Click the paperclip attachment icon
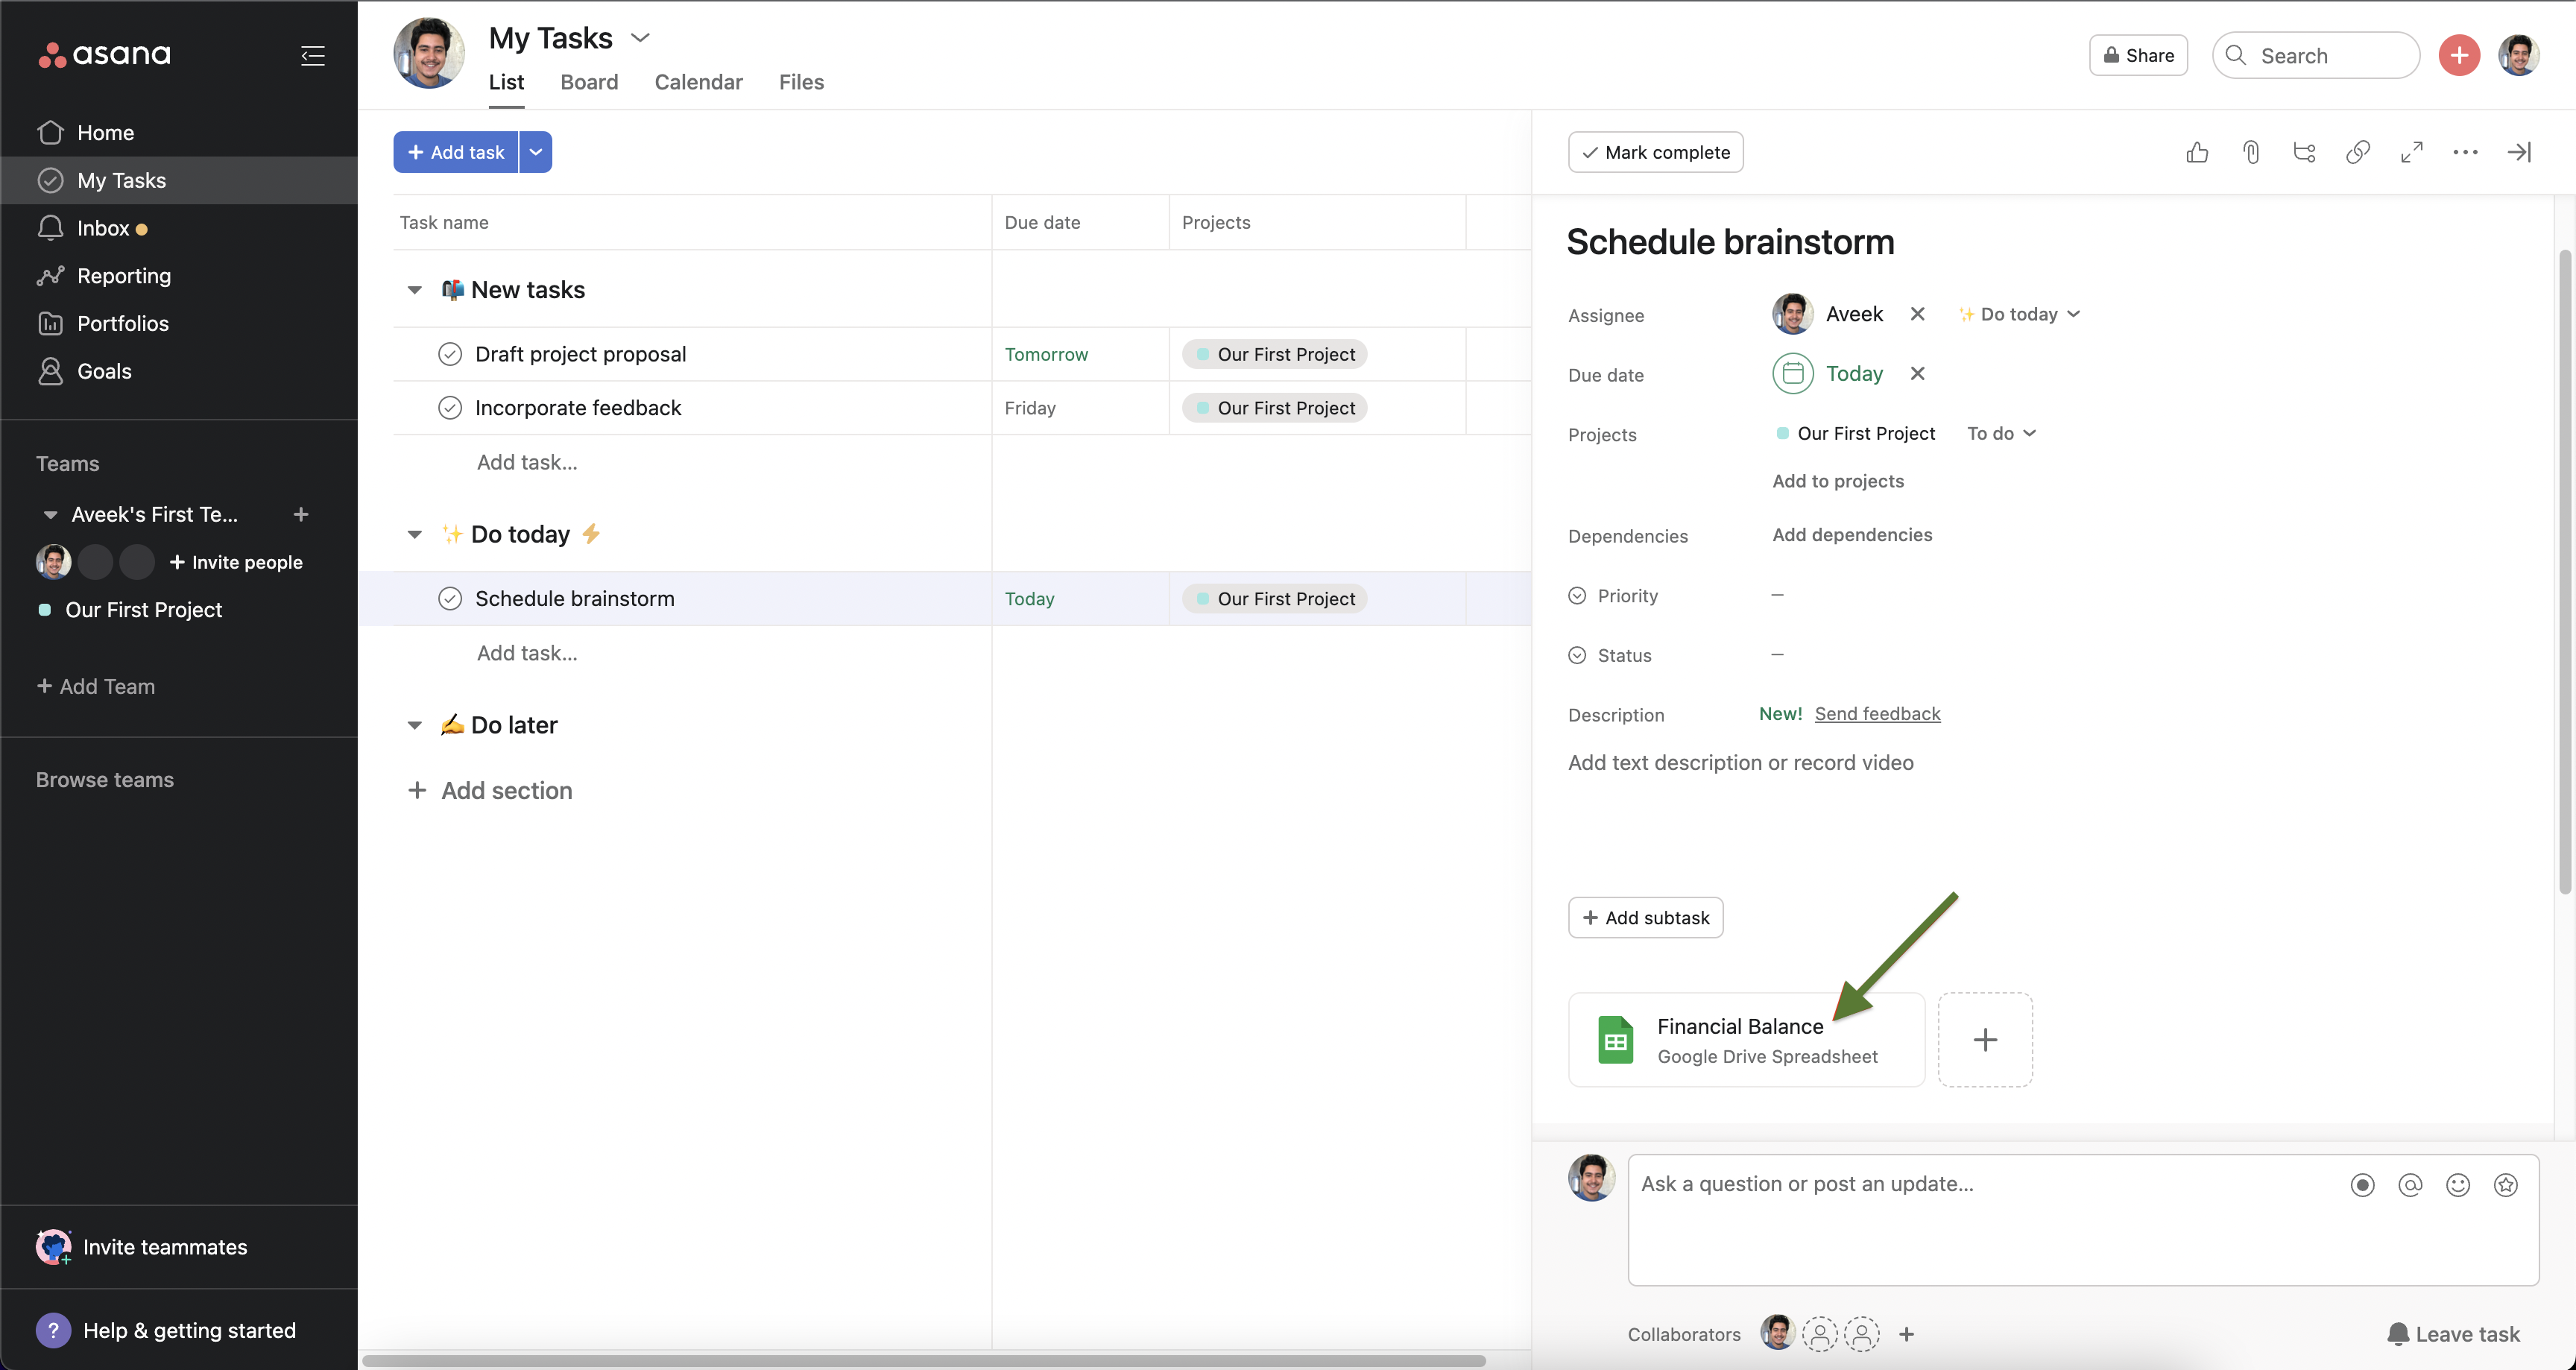This screenshot has height=1370, width=2576. [x=2251, y=152]
